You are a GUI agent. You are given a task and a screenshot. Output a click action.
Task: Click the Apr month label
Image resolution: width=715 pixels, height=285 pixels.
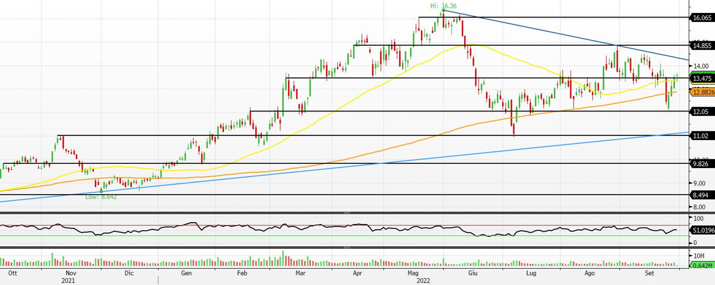click(357, 273)
